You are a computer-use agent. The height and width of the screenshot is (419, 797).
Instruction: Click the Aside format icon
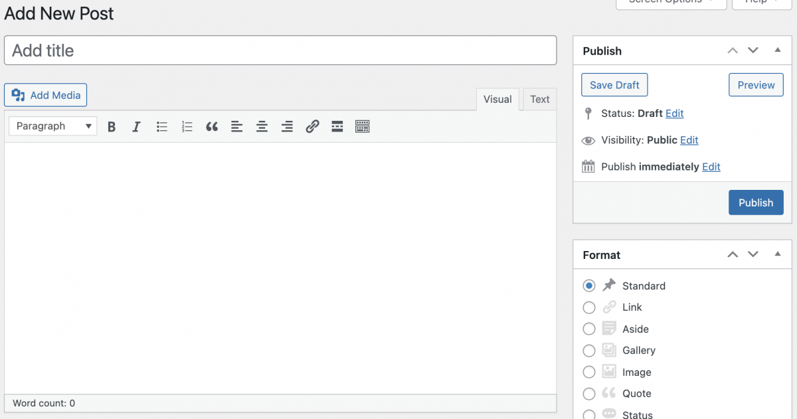coord(609,328)
